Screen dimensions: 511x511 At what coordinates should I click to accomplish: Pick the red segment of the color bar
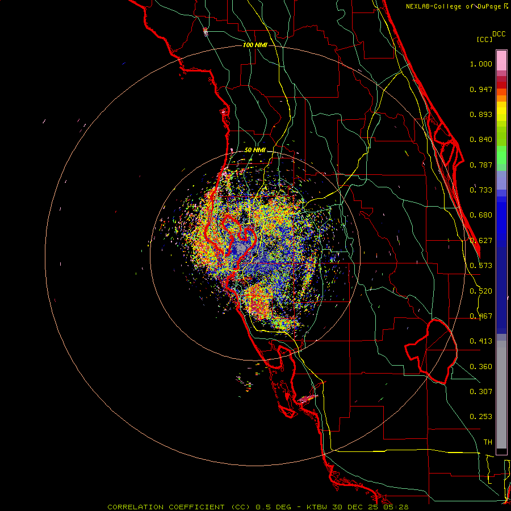click(501, 85)
